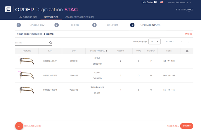Viewport: 201px width, 130px height.
Task: Click size 54 - 20 - 145
Action: [x=169, y=75]
